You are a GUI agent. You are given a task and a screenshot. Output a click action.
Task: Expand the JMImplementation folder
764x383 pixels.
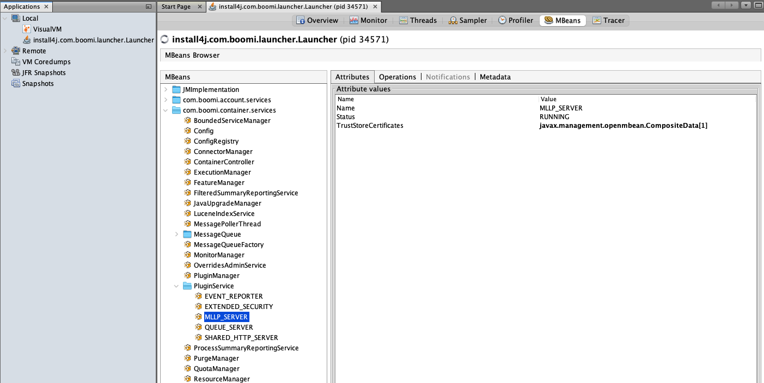(166, 89)
